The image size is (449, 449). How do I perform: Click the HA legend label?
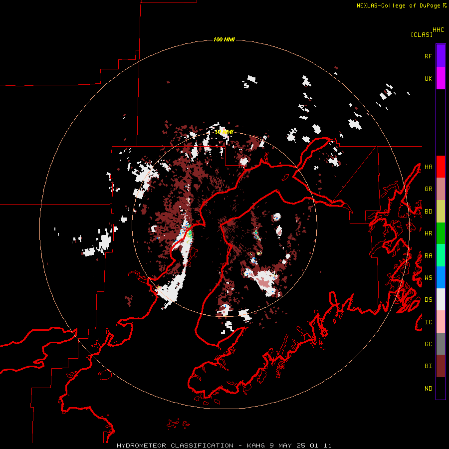[428, 167]
